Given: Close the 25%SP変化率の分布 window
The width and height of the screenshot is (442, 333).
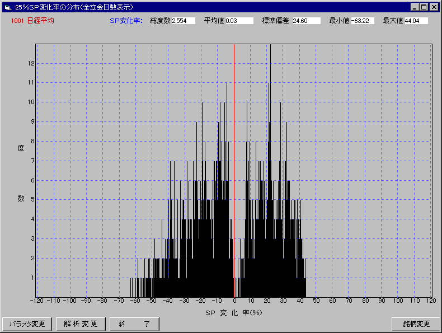Looking at the screenshot, I should click(x=434, y=7).
